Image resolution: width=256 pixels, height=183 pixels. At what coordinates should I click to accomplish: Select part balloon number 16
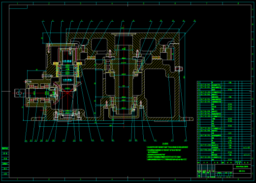(x=186, y=141)
